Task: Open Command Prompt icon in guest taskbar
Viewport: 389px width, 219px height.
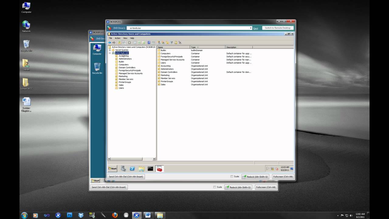Action: tap(150, 169)
